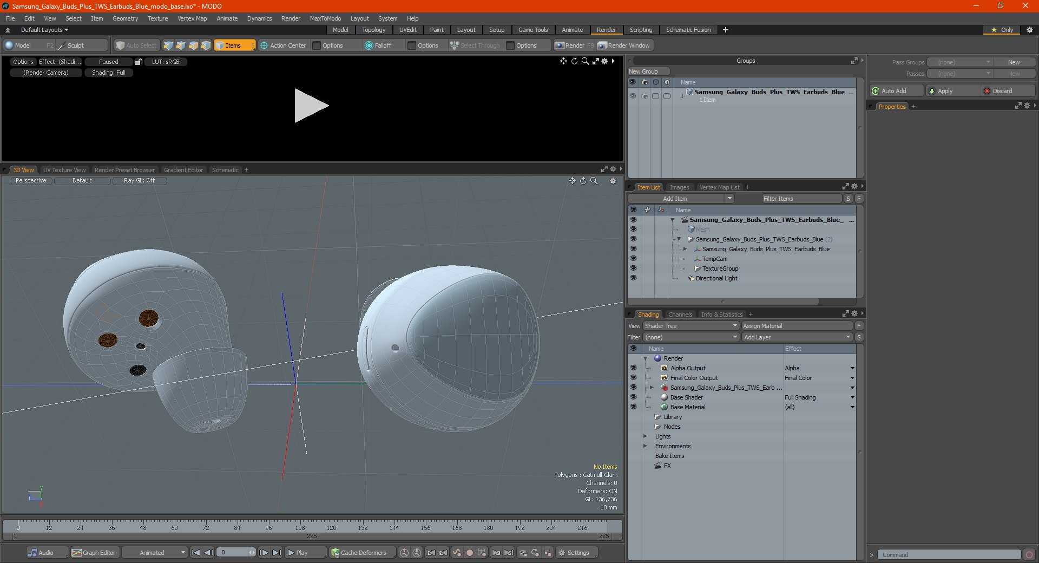
Task: Click Assign Material button
Action: click(797, 326)
